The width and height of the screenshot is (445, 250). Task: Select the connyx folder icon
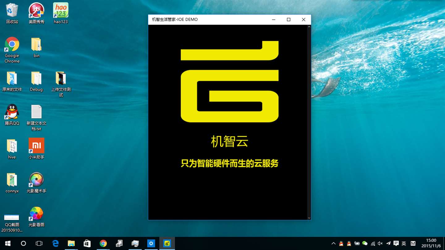12,183
